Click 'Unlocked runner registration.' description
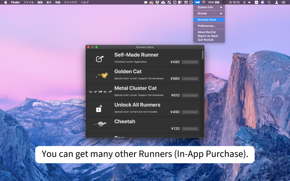The image size is (290, 181). (x=131, y=62)
